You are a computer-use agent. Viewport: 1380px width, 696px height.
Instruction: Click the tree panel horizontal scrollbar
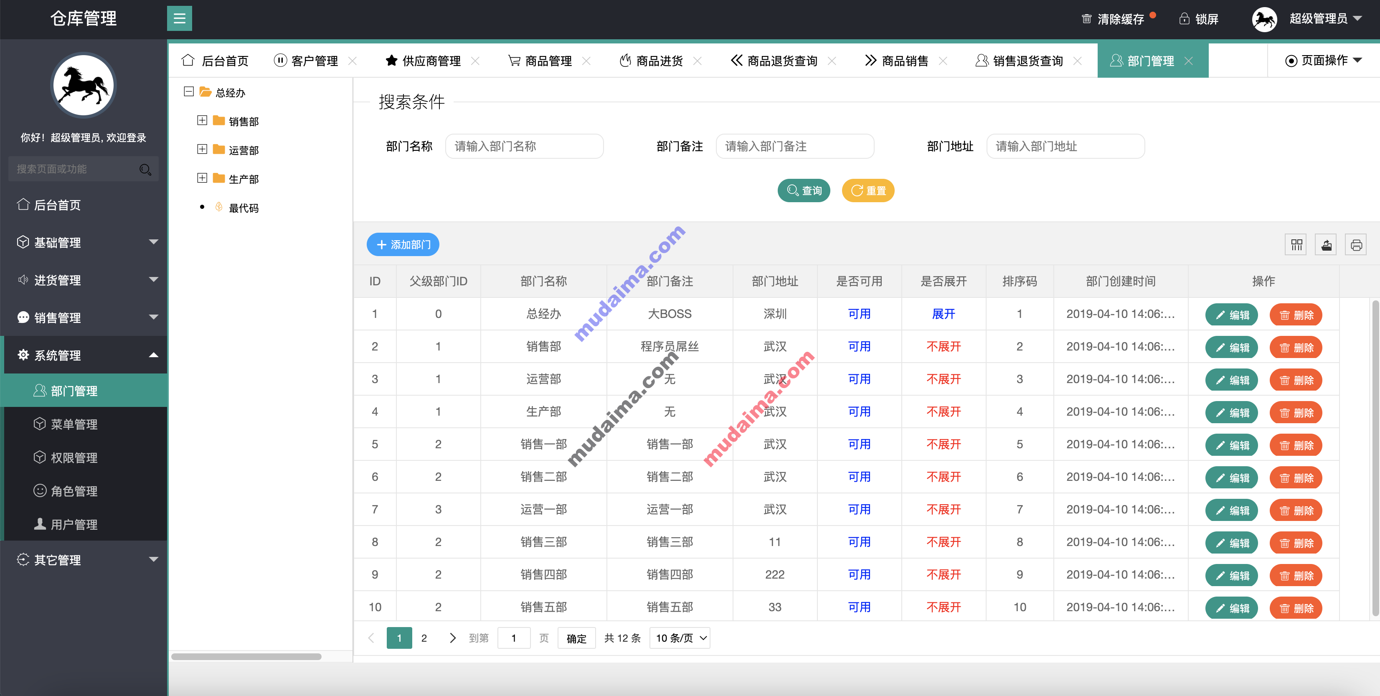click(246, 656)
